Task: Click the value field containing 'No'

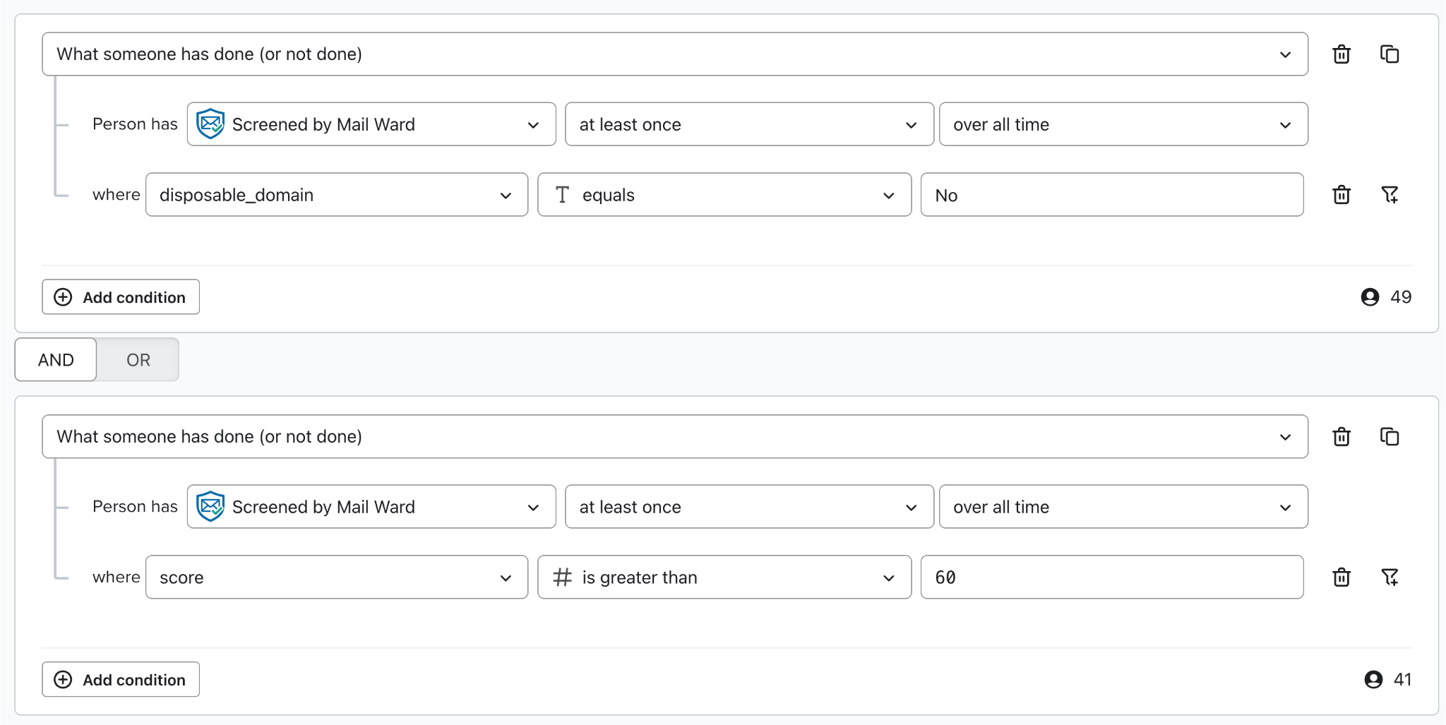Action: pyautogui.click(x=1112, y=195)
